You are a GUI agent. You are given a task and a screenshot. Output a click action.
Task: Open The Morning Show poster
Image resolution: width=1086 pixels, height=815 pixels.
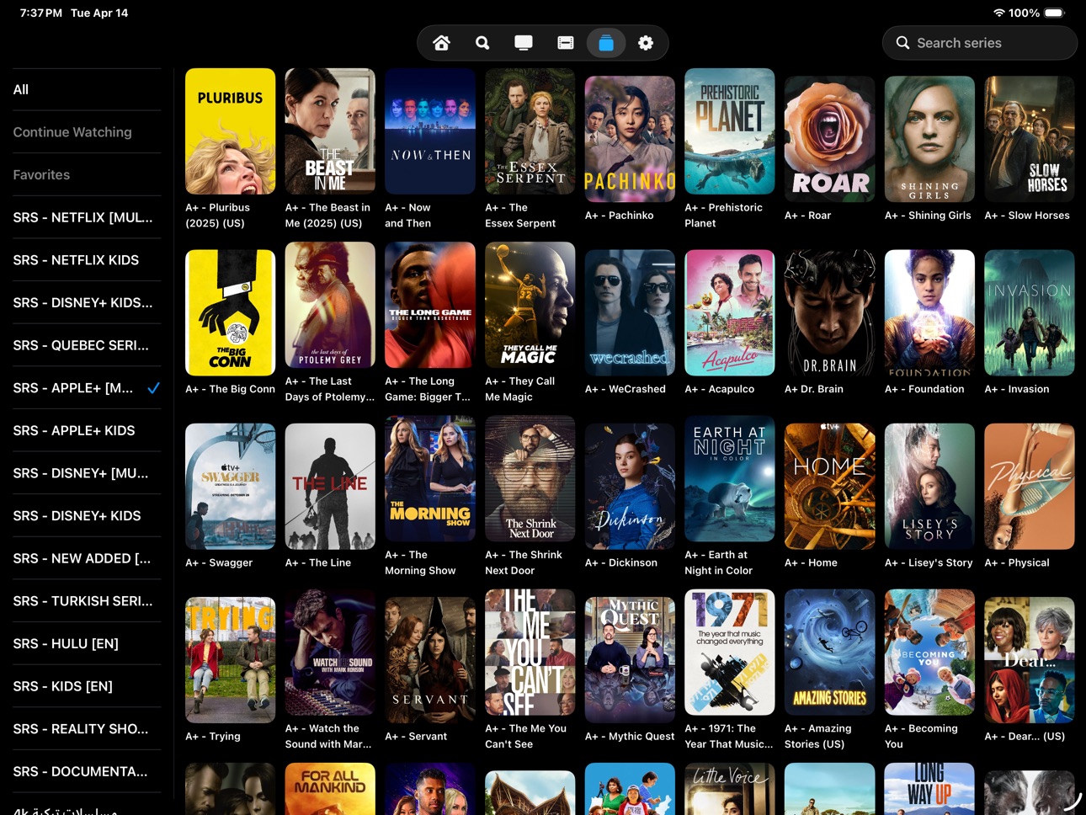[x=430, y=478]
